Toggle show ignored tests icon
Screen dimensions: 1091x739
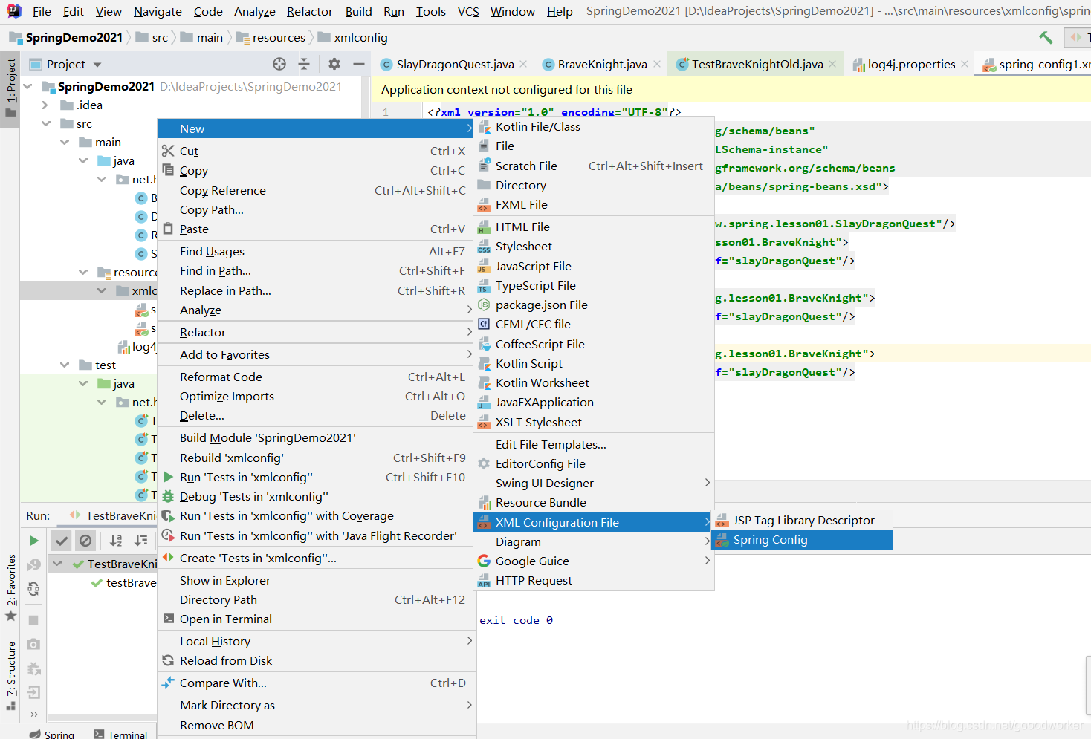[85, 541]
